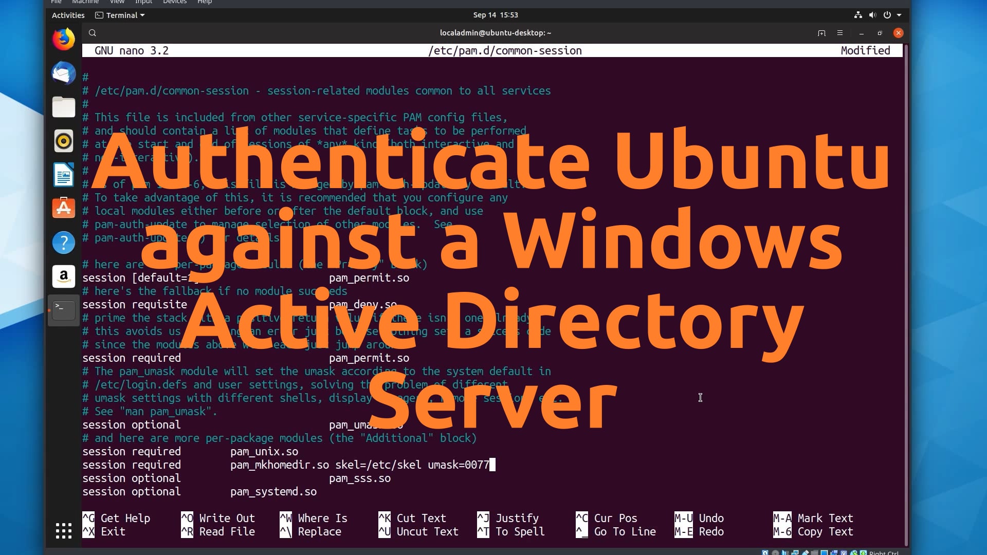Select Justify text option
This screenshot has height=555, width=987.
pyautogui.click(x=517, y=517)
